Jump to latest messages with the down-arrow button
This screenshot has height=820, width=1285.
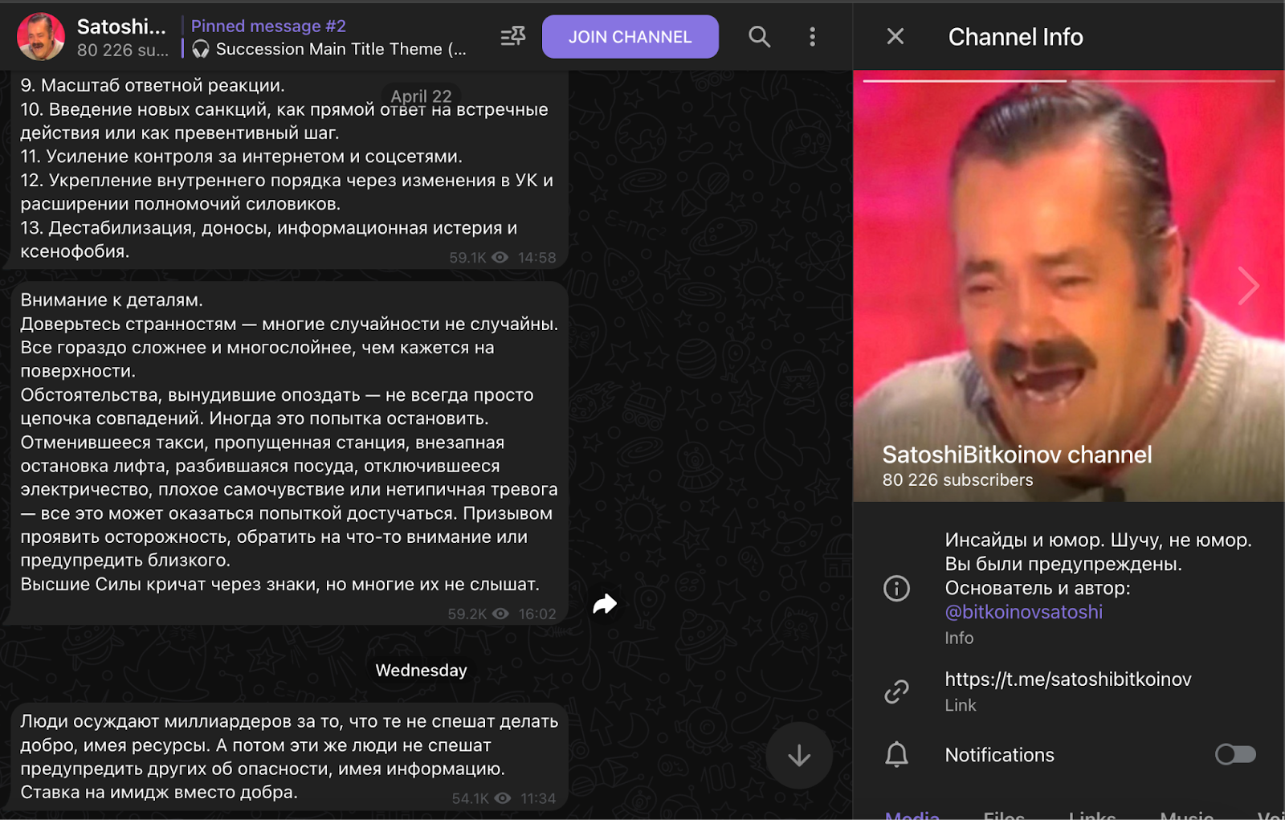coord(799,756)
